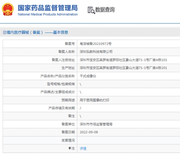Click the 产品存储及有效期 label
Image resolution: width=180 pixels, height=155 pixels.
point(62,108)
